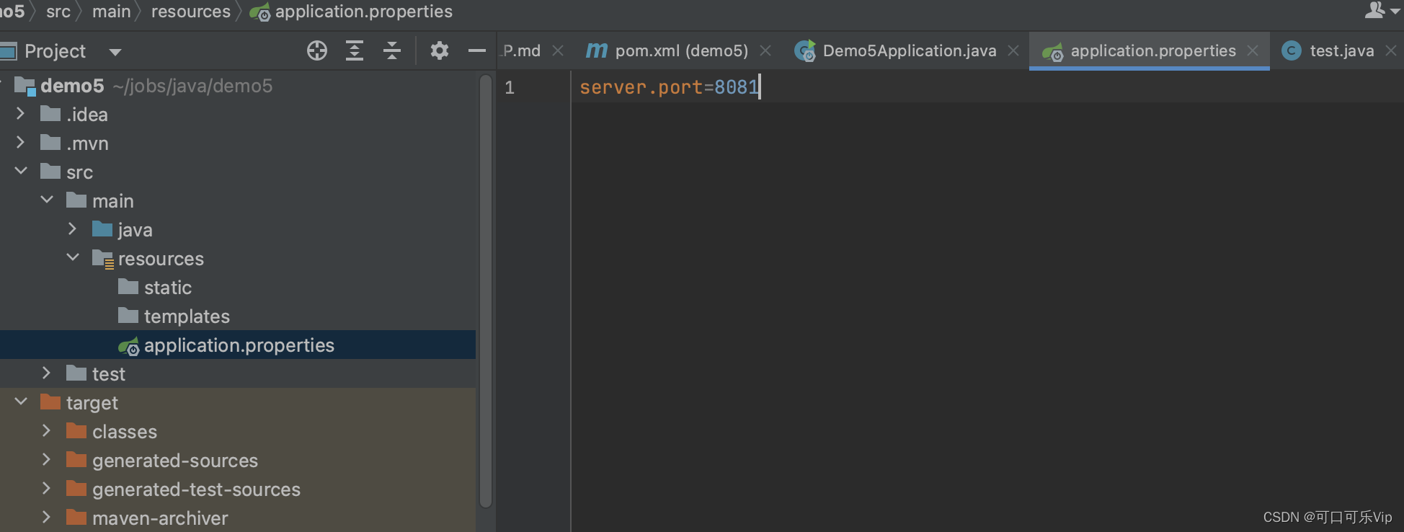Select the static folder in tree
1404x532 pixels.
[x=238, y=287]
